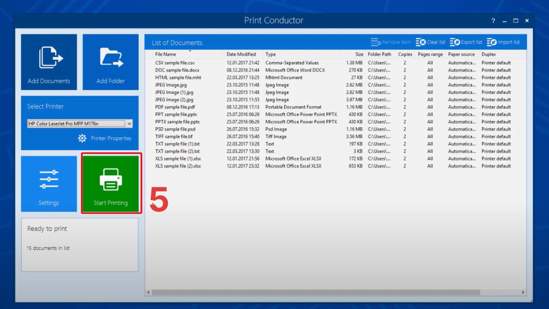549x309 pixels.
Task: Select the PPTX sample file.pptx row
Action: [x=336, y=122]
